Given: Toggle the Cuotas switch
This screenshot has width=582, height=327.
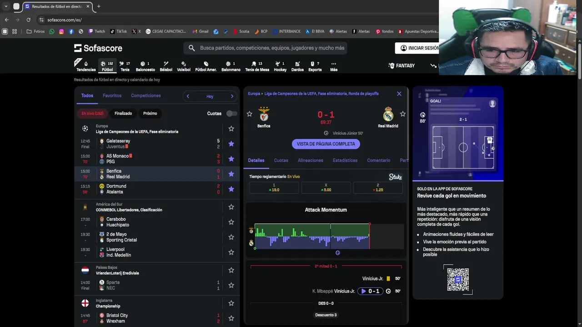Looking at the screenshot, I should click(x=231, y=114).
